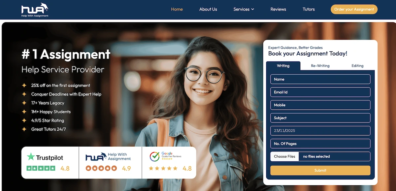The image size is (396, 191).
Task: Select the Writing tab
Action: (x=283, y=66)
